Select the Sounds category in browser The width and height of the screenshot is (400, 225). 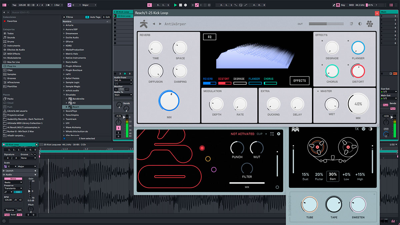[11, 38]
